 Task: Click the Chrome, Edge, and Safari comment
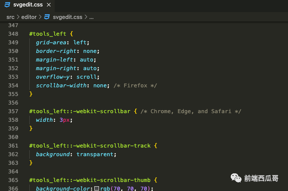191,111
